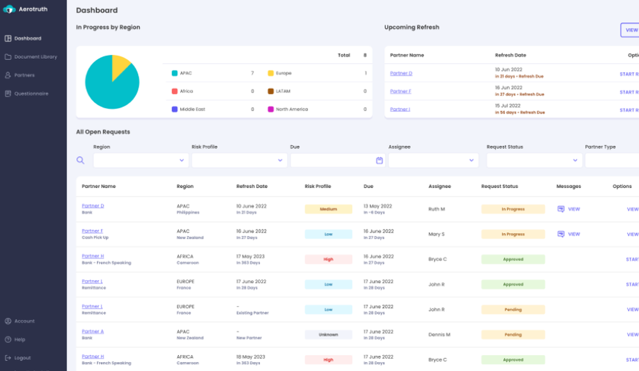This screenshot has width=639, height=371.
Task: Open the Questionnaire page from the sidebar
Action: 9,93
